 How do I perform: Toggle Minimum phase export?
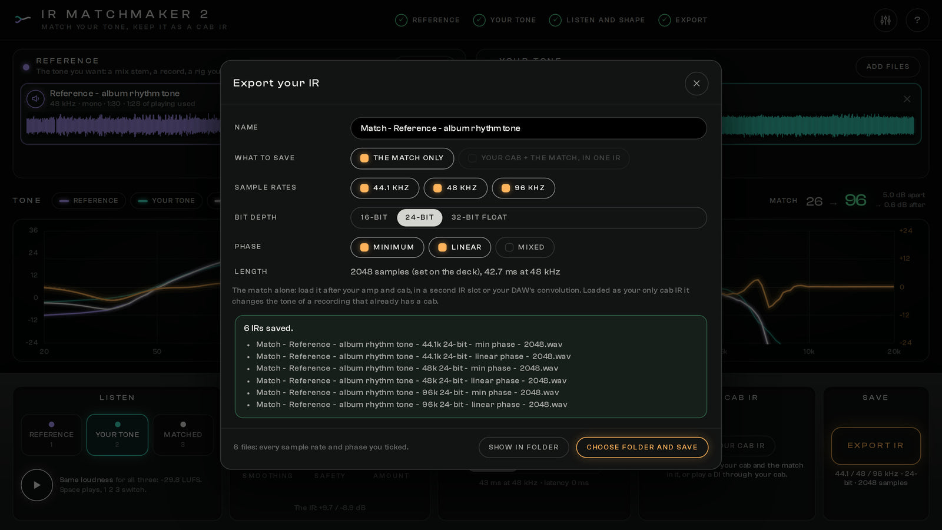[387, 247]
